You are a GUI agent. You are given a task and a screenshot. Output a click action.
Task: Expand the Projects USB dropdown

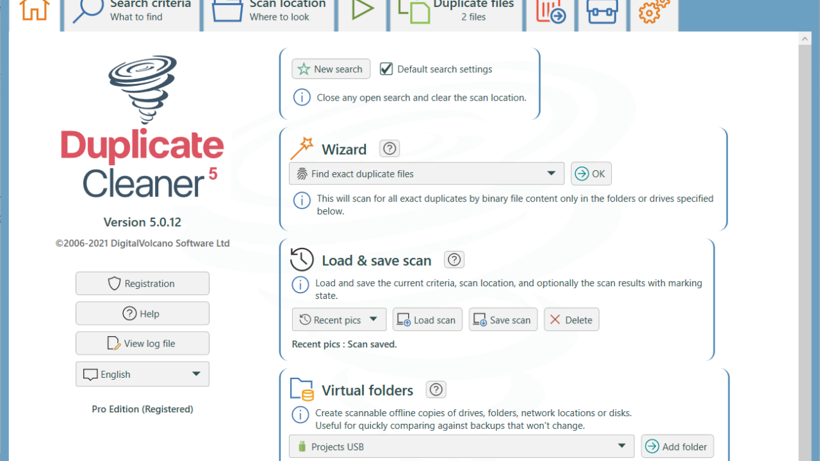coord(461,446)
